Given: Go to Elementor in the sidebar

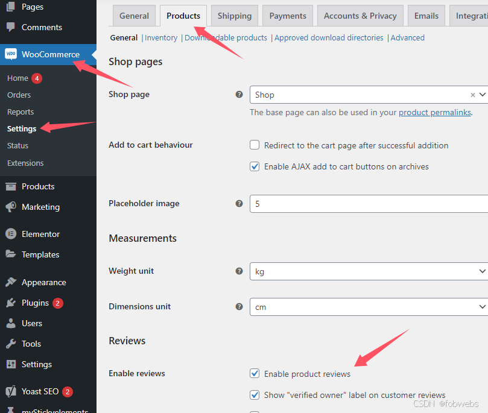Looking at the screenshot, I should (41, 234).
